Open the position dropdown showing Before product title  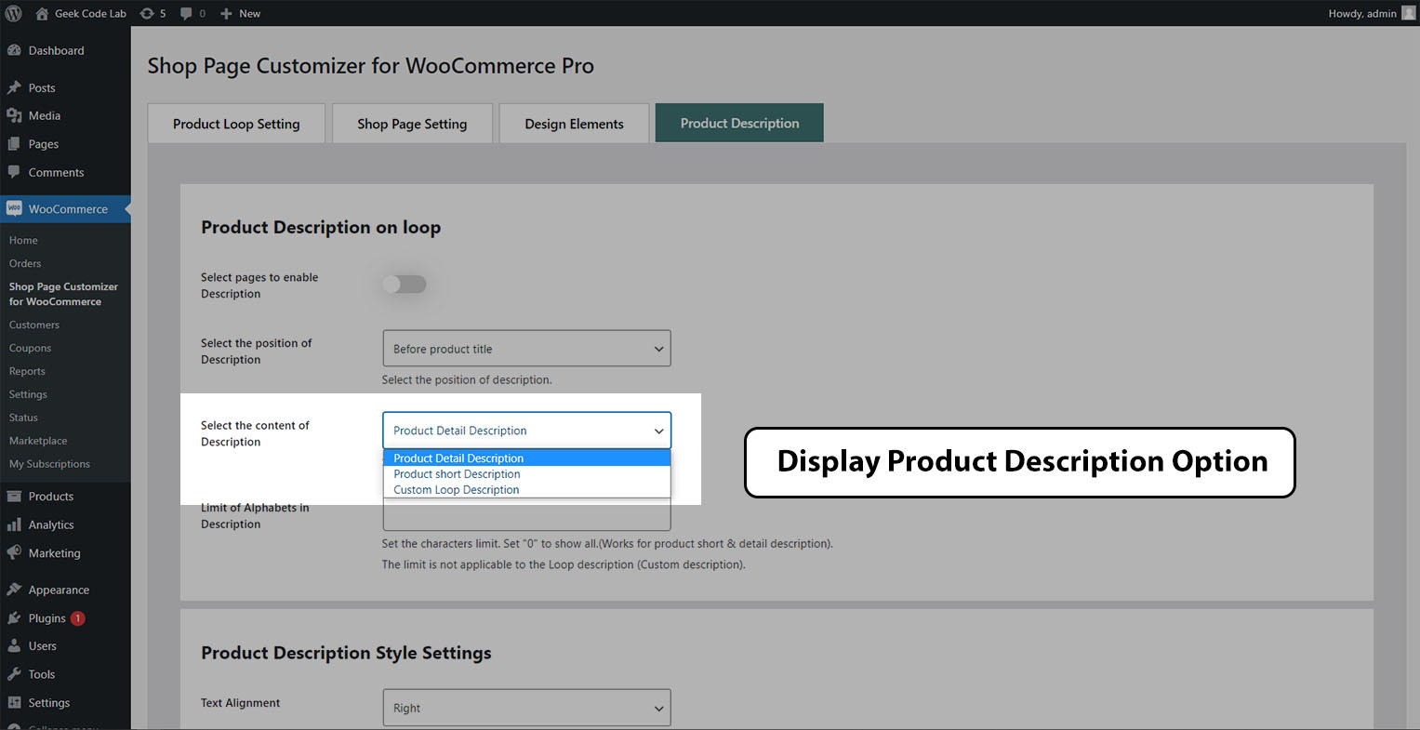click(526, 349)
